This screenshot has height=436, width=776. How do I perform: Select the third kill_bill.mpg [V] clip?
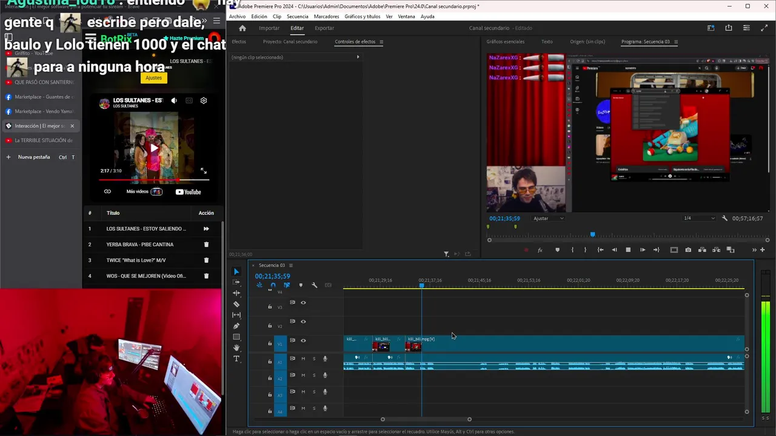[574, 343]
